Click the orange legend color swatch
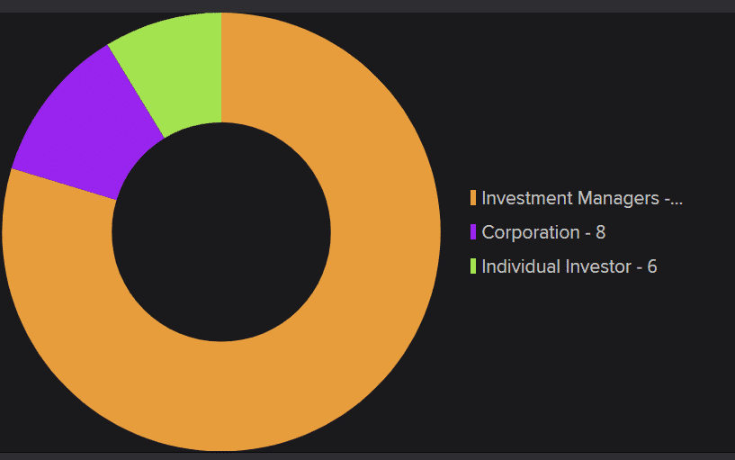735x460 pixels. (473, 198)
